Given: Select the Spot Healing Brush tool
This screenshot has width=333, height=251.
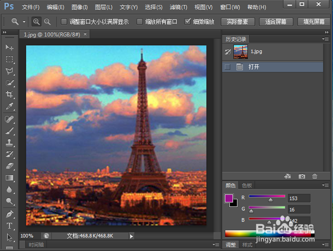Looking at the screenshot, I should coord(9,119).
